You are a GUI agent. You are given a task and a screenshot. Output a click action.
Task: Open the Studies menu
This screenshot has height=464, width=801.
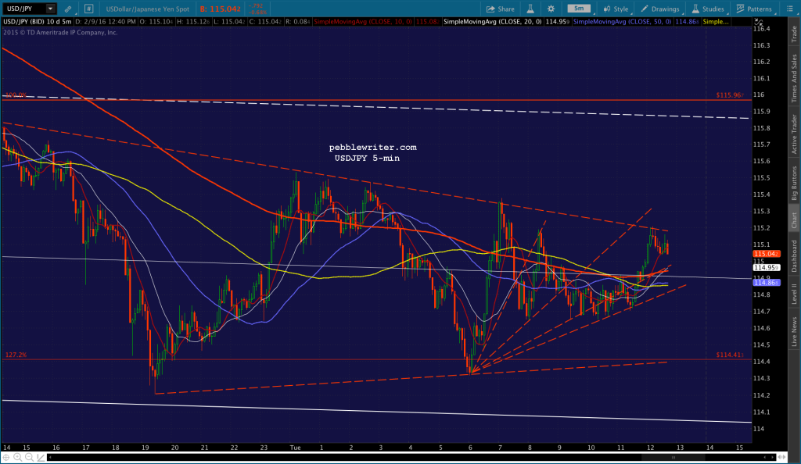click(707, 9)
